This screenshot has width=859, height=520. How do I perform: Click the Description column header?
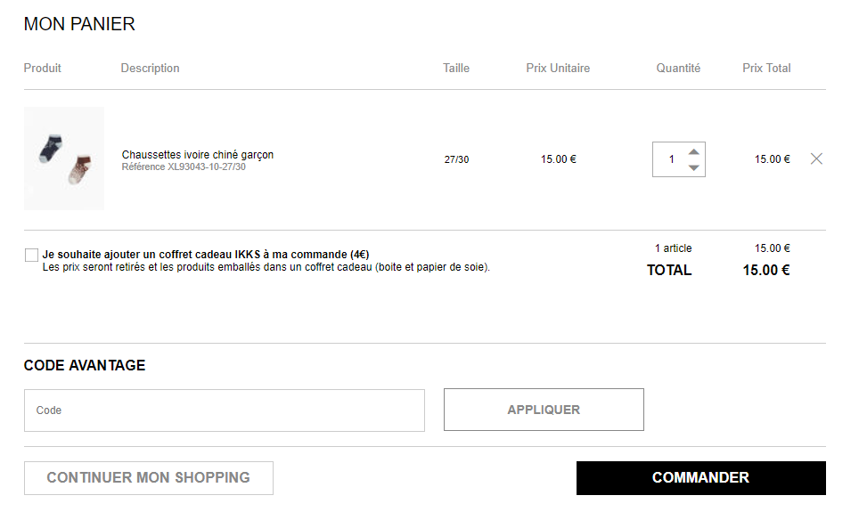[150, 68]
